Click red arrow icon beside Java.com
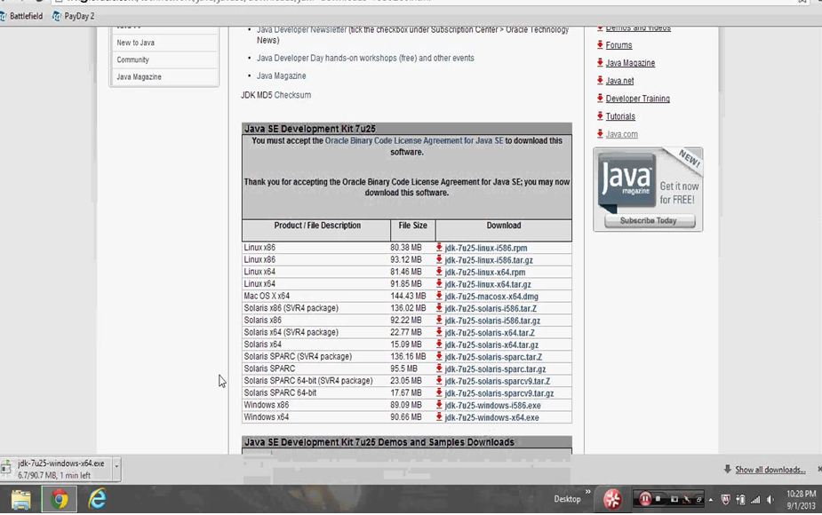 click(600, 134)
